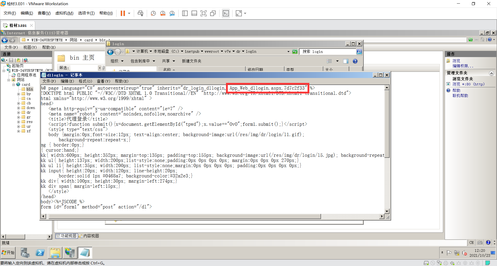Collapse the card site node

[14, 84]
